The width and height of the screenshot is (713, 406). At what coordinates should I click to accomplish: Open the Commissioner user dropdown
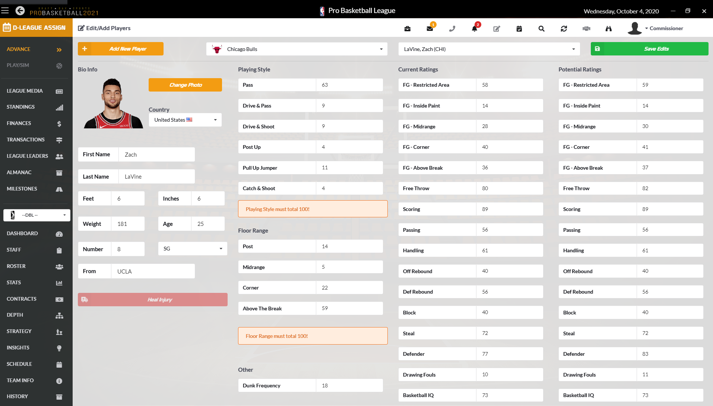click(664, 28)
